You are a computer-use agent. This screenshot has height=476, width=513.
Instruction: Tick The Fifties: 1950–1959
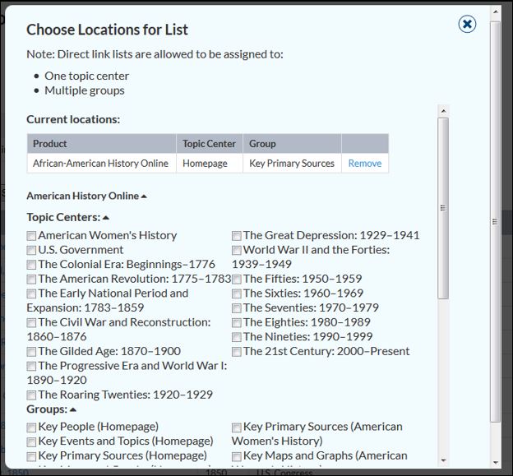(x=237, y=280)
